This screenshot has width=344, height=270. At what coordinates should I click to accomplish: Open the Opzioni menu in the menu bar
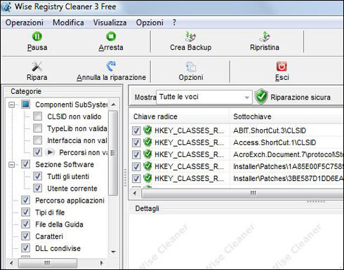coord(150,22)
